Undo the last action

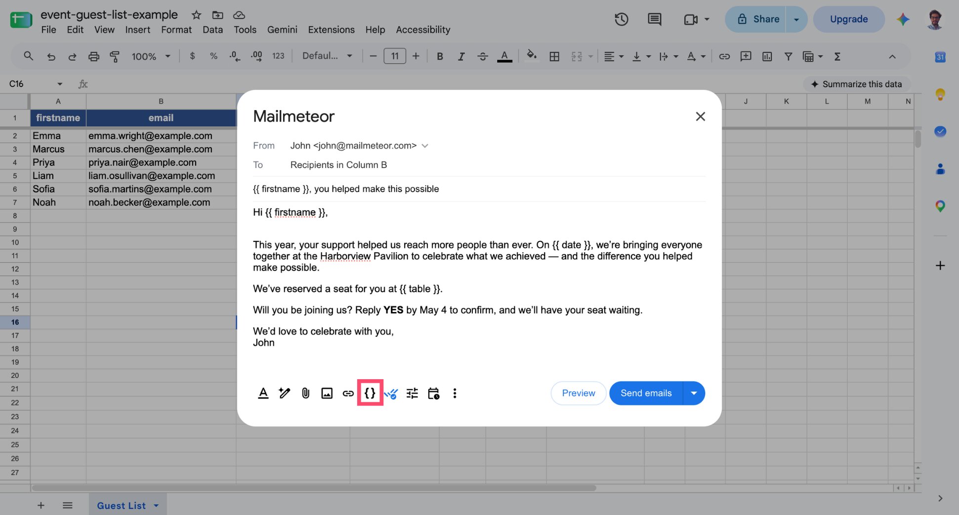(51, 56)
